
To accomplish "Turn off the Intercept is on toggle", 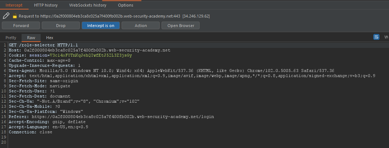I will coord(100,26).
